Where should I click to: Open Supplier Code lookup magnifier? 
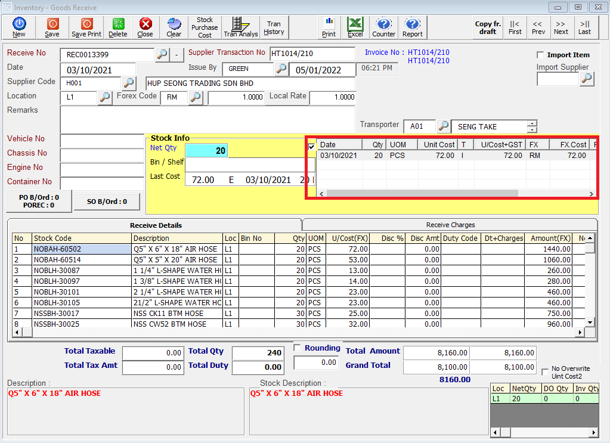(x=128, y=83)
